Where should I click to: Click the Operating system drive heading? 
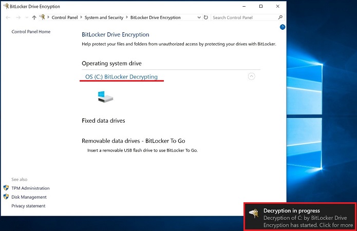(111, 63)
